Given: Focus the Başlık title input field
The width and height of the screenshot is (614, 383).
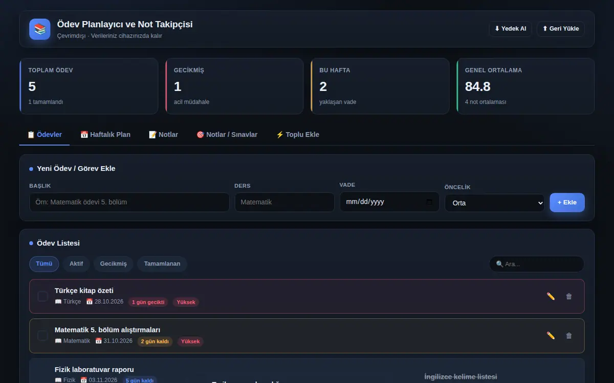Looking at the screenshot, I should [129, 202].
